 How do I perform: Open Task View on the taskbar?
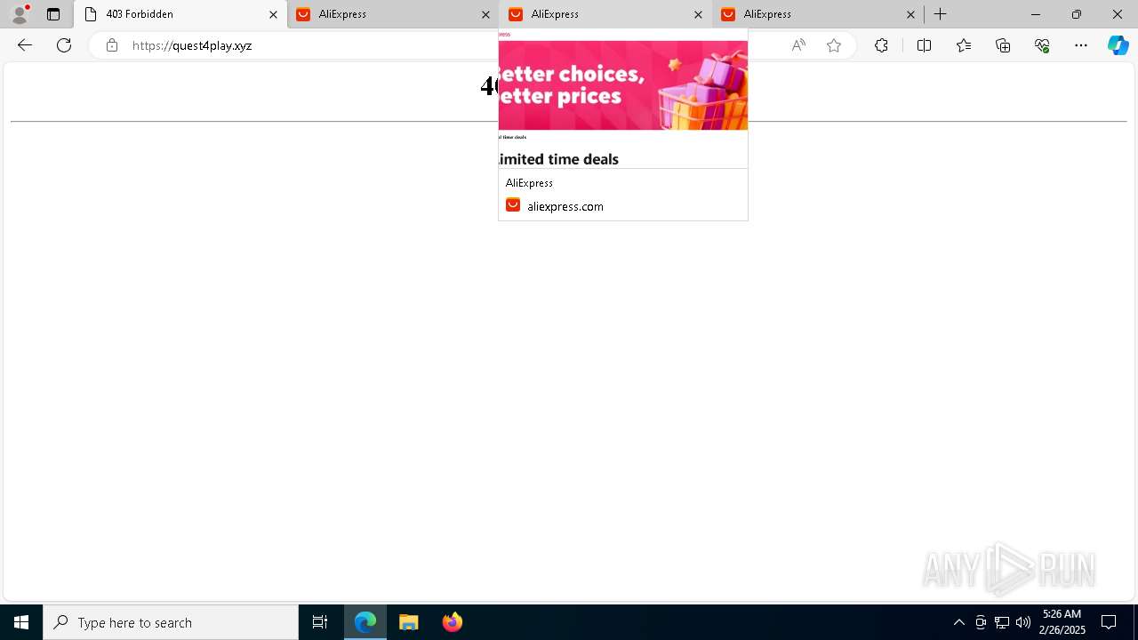pyautogui.click(x=320, y=622)
